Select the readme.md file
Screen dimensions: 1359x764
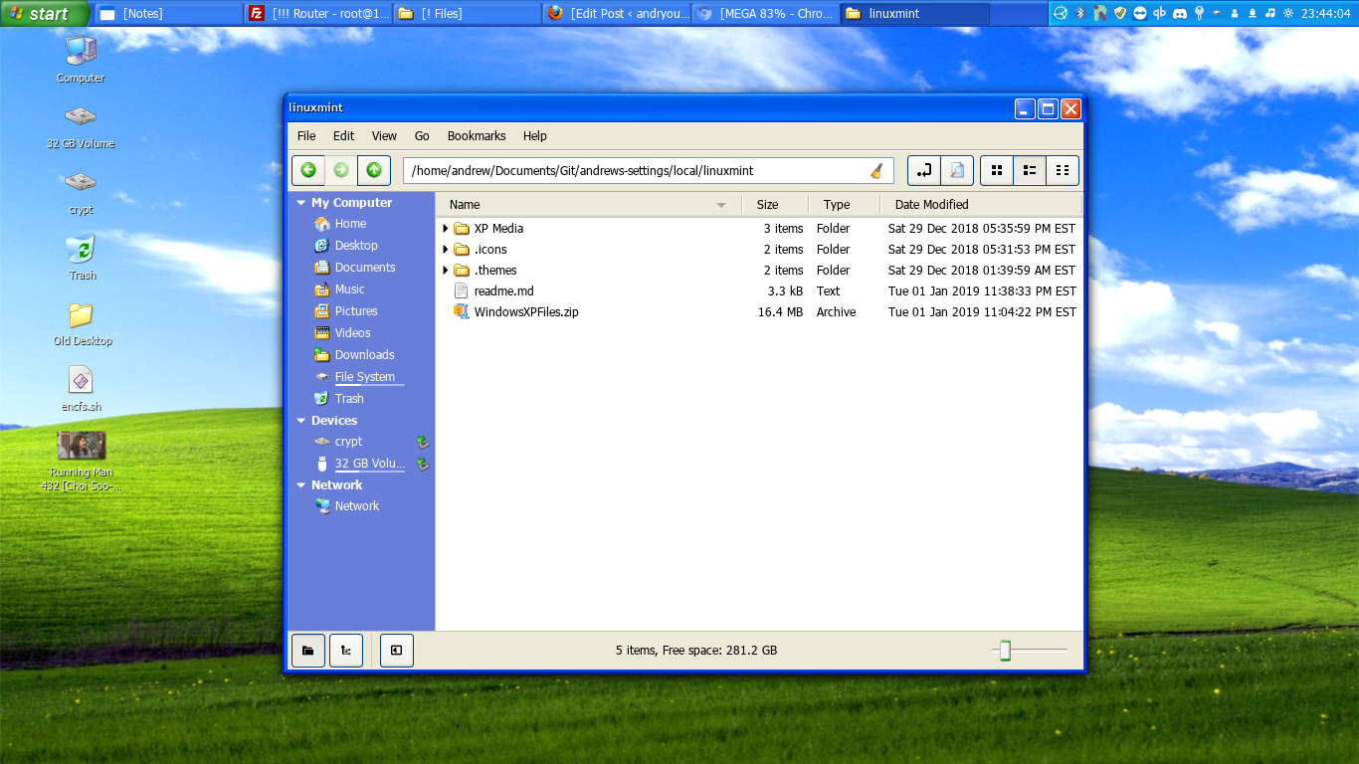503,291
